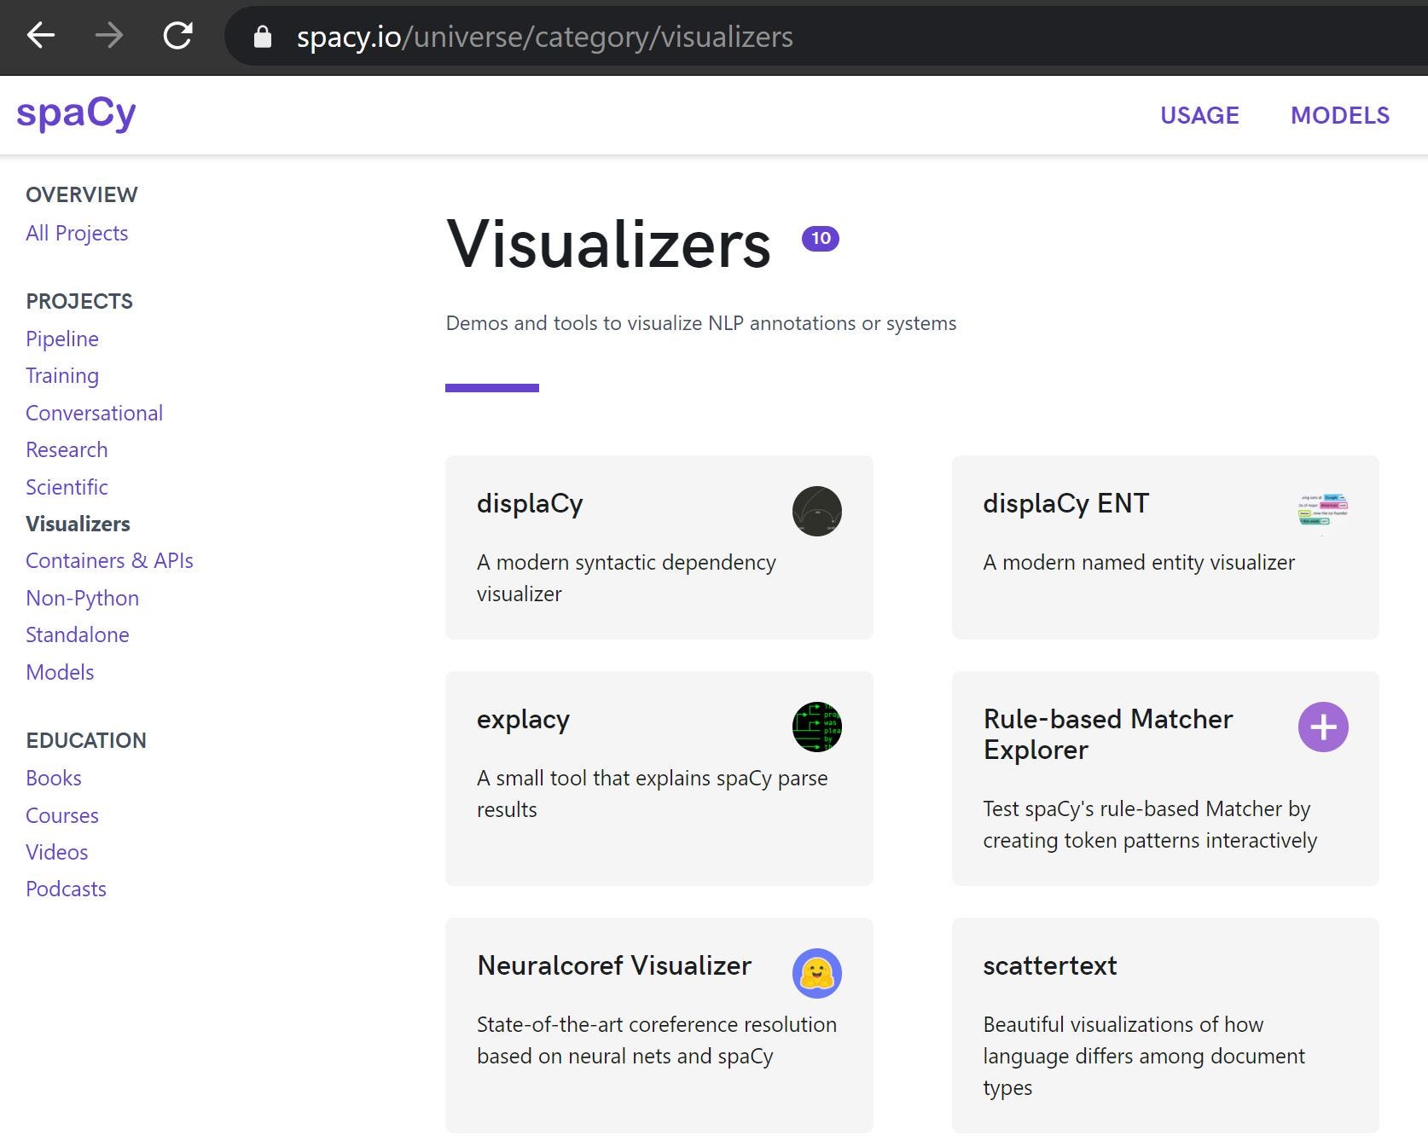Click the Neuralcoref hugging face emoji icon

pos(816,973)
